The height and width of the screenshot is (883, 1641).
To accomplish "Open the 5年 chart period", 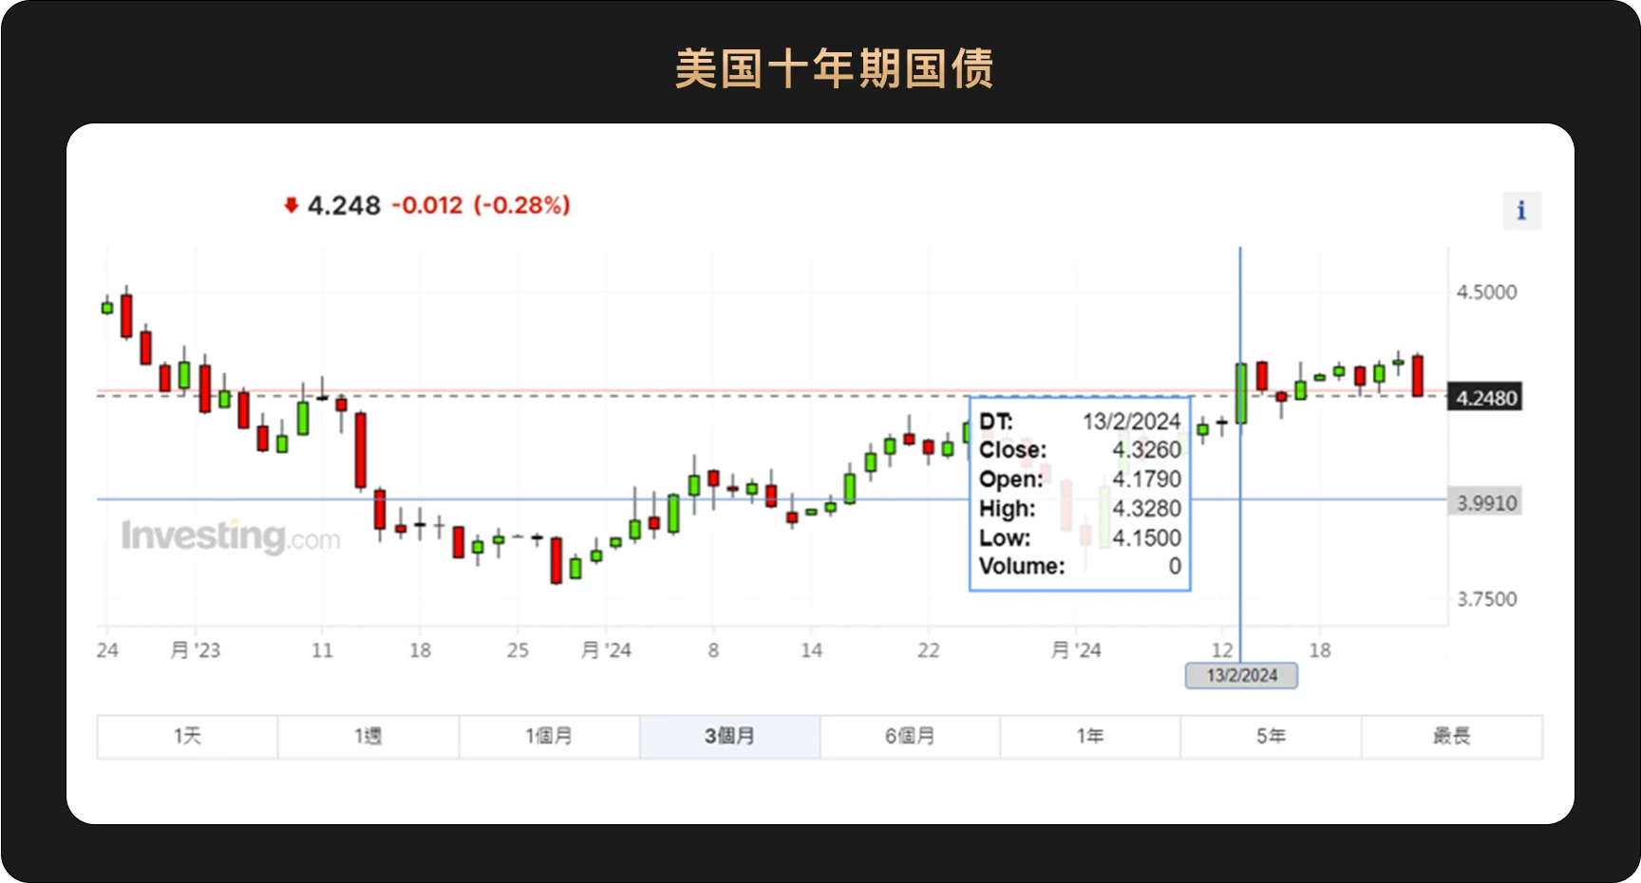I will click(x=1270, y=736).
